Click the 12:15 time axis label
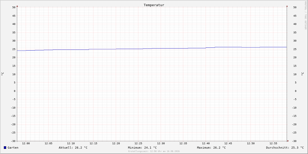The height and width of the screenshot is (154, 308). [x=93, y=143]
